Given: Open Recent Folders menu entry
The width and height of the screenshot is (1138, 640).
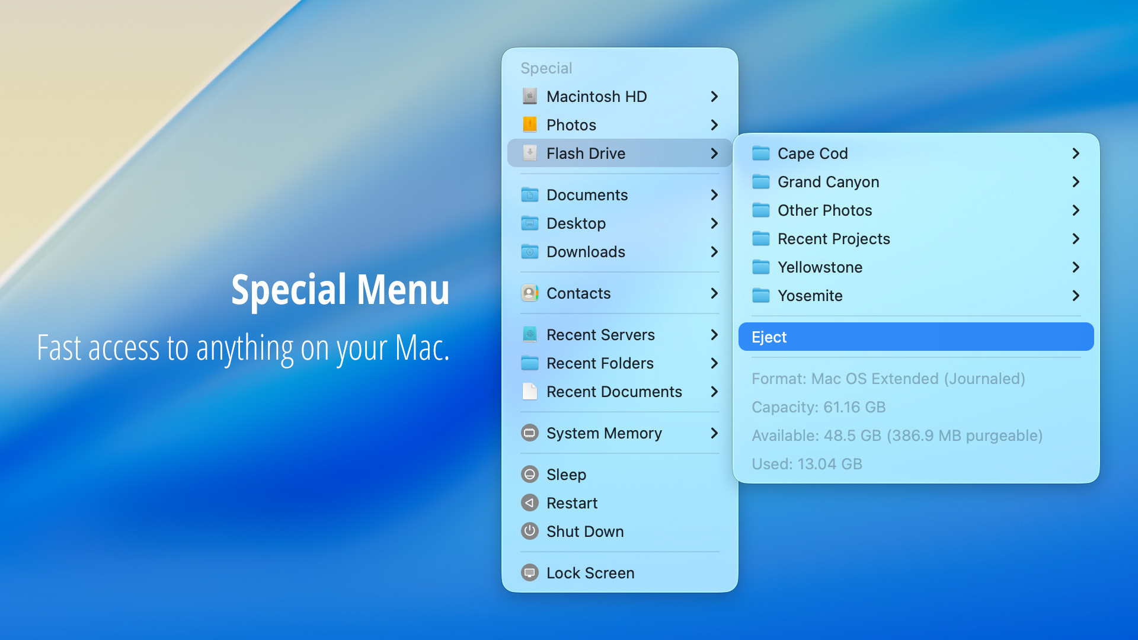Looking at the screenshot, I should [620, 363].
